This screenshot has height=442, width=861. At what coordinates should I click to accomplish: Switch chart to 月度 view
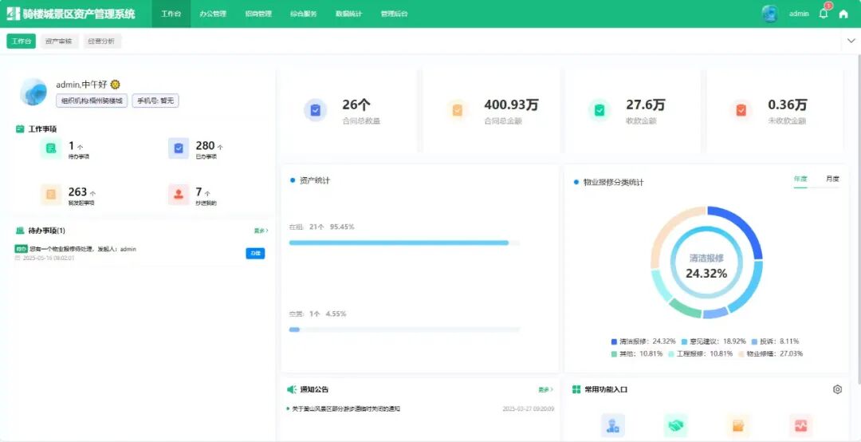click(x=832, y=179)
